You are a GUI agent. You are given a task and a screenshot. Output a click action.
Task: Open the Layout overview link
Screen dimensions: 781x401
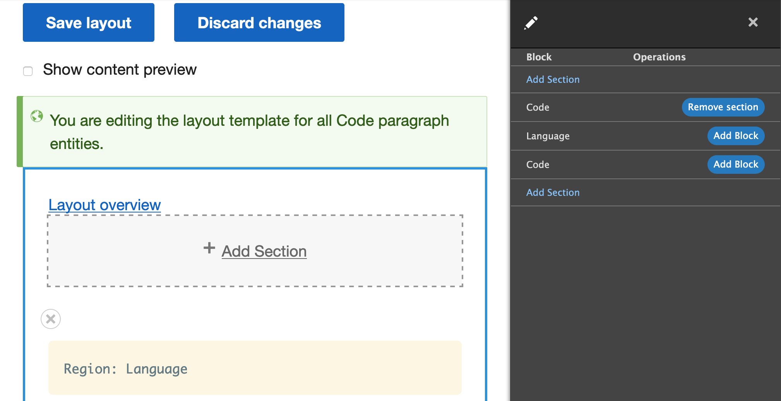(x=104, y=205)
